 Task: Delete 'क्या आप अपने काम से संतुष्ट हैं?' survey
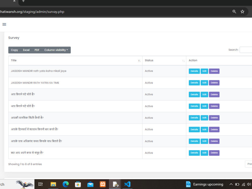click(214, 153)
